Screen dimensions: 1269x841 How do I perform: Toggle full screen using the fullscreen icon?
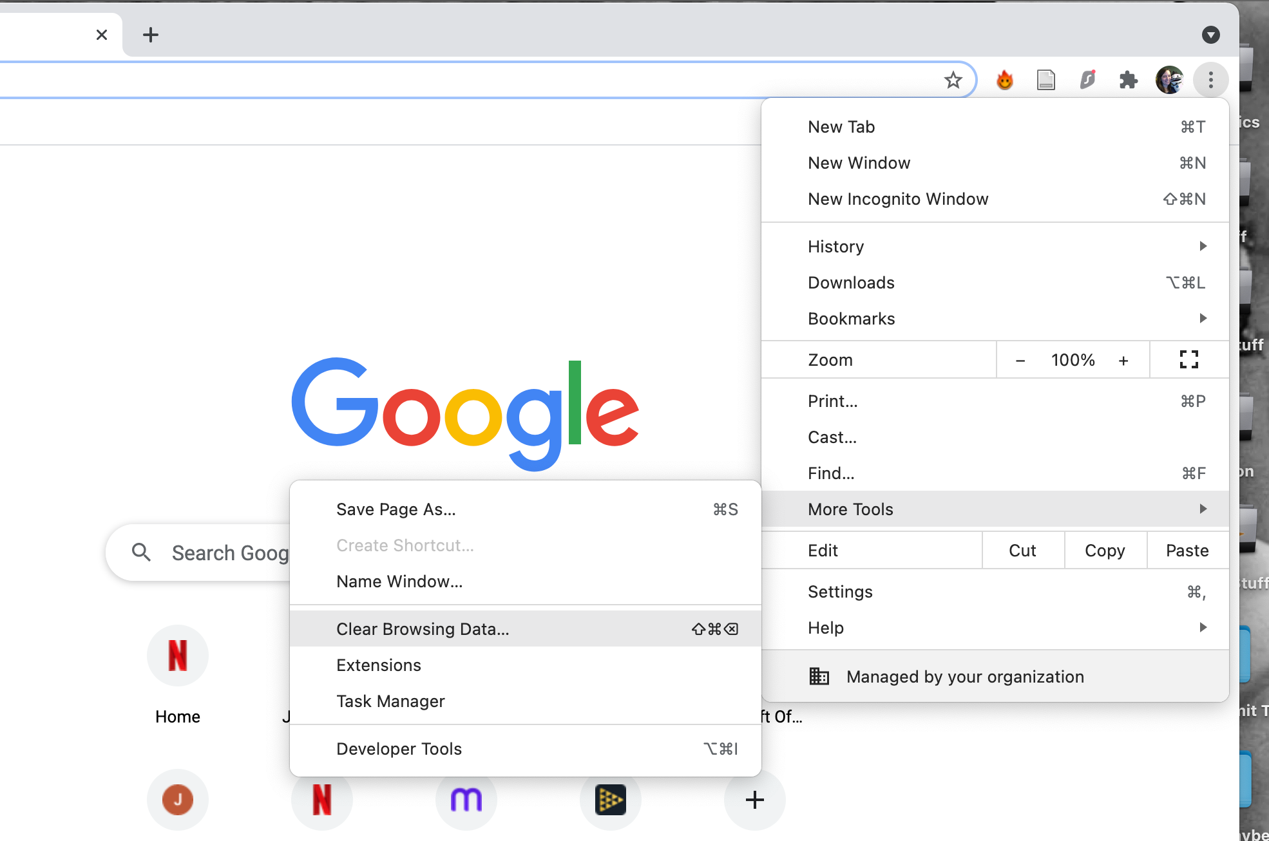(1188, 359)
